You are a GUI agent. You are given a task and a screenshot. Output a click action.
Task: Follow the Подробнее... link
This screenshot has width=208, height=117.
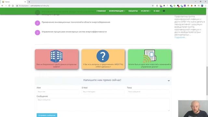pos(180,37)
